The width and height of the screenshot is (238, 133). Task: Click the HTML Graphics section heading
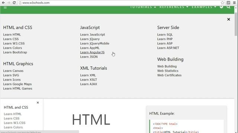[18, 64]
